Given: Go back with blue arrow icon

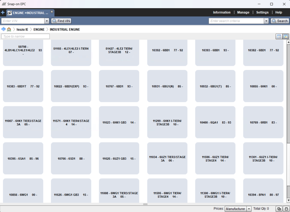Looking at the screenshot, I should 3,29.
